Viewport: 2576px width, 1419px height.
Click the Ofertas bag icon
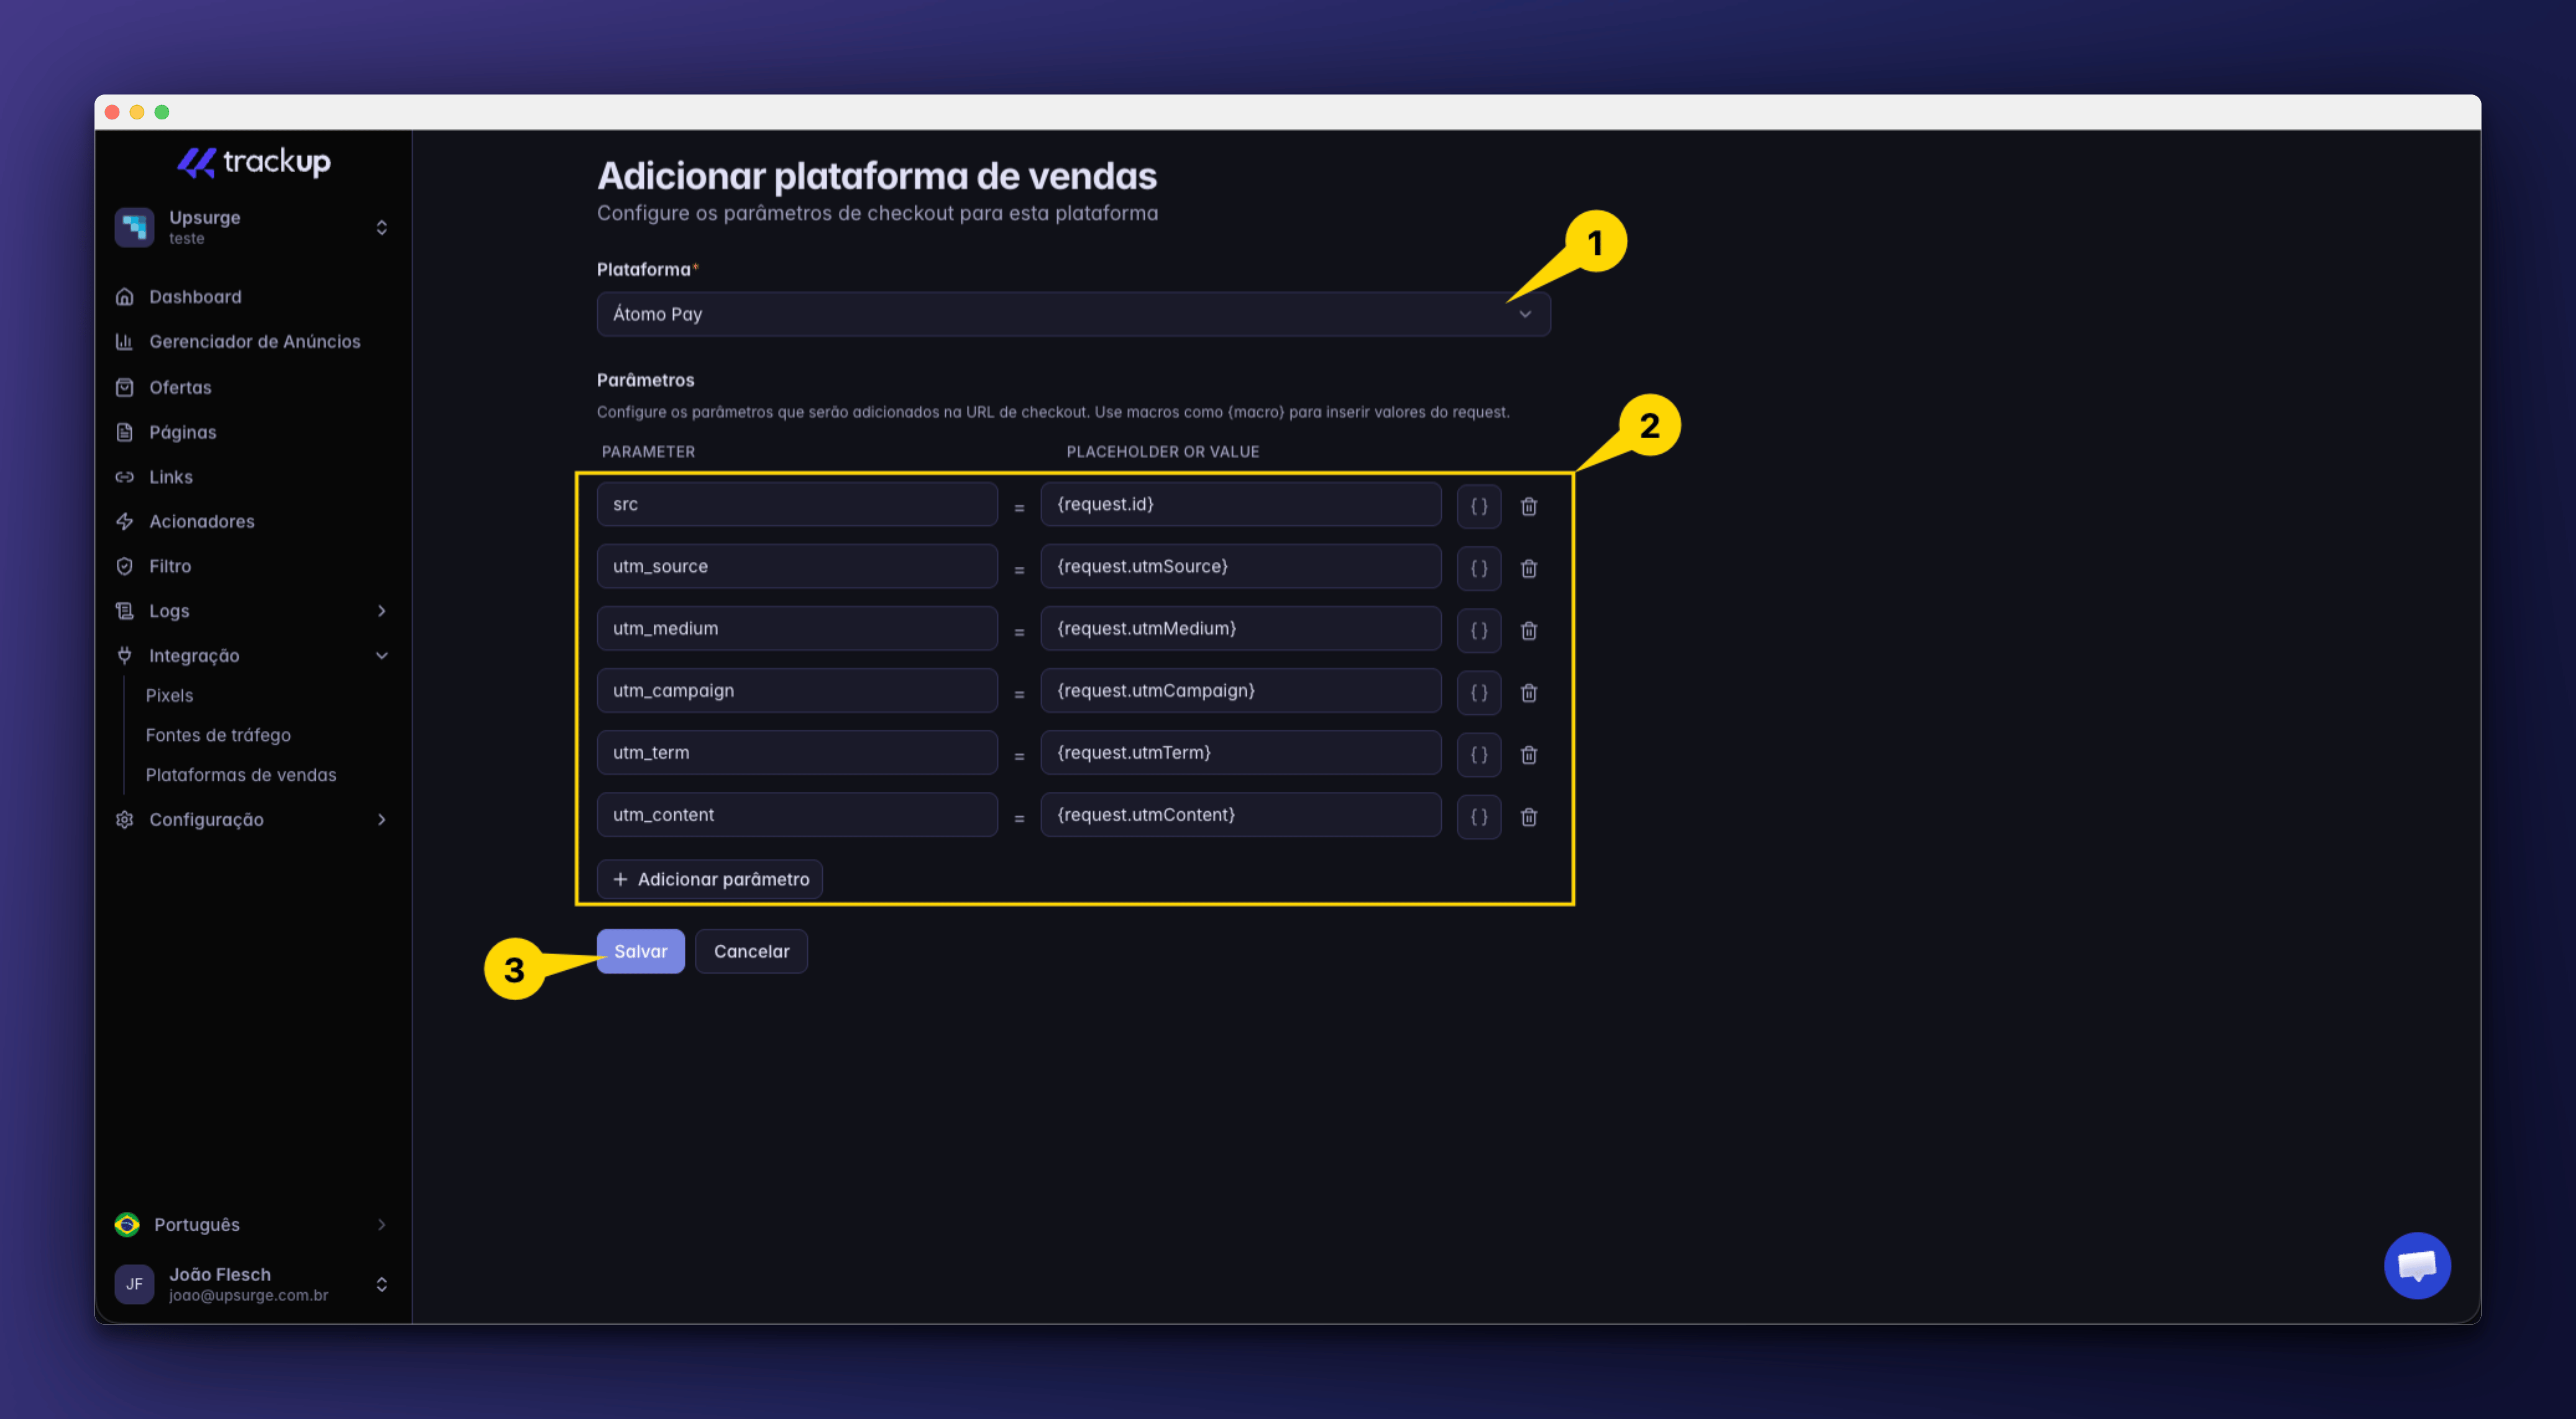(125, 387)
